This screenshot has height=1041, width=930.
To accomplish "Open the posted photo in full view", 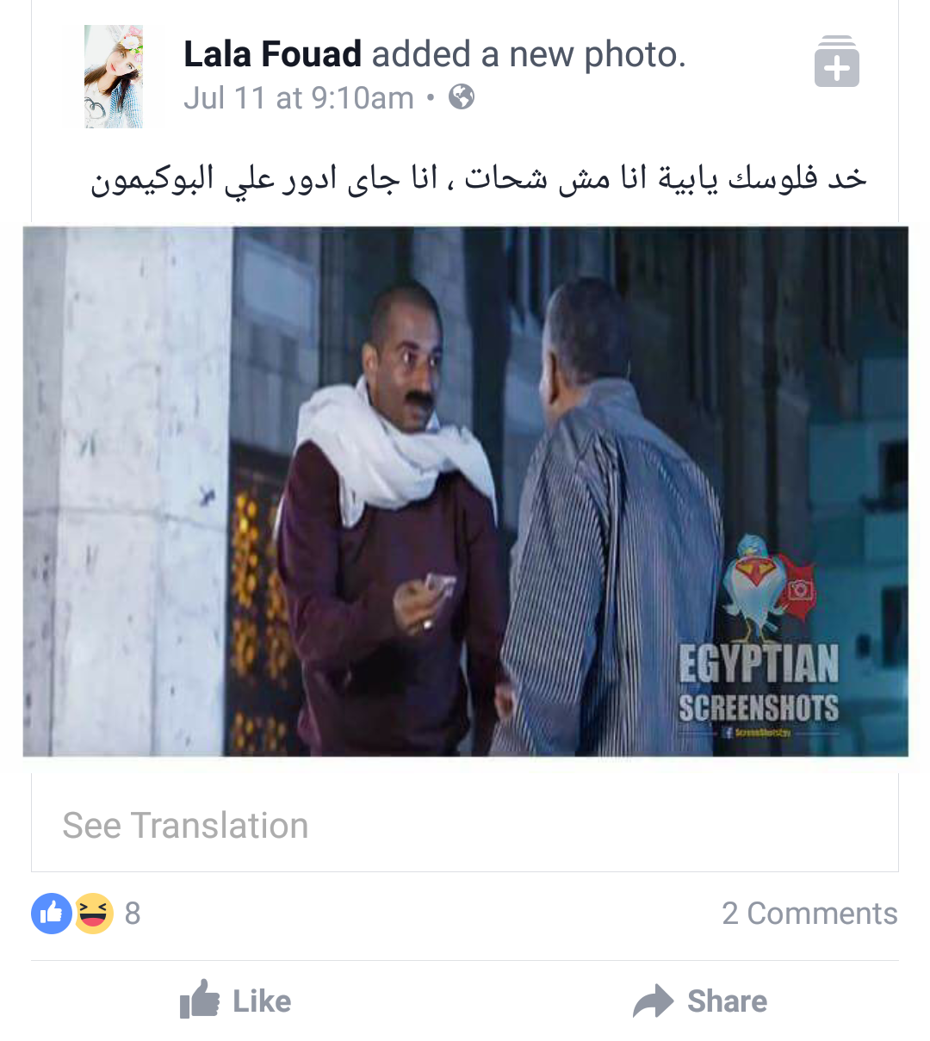I will (465, 492).
